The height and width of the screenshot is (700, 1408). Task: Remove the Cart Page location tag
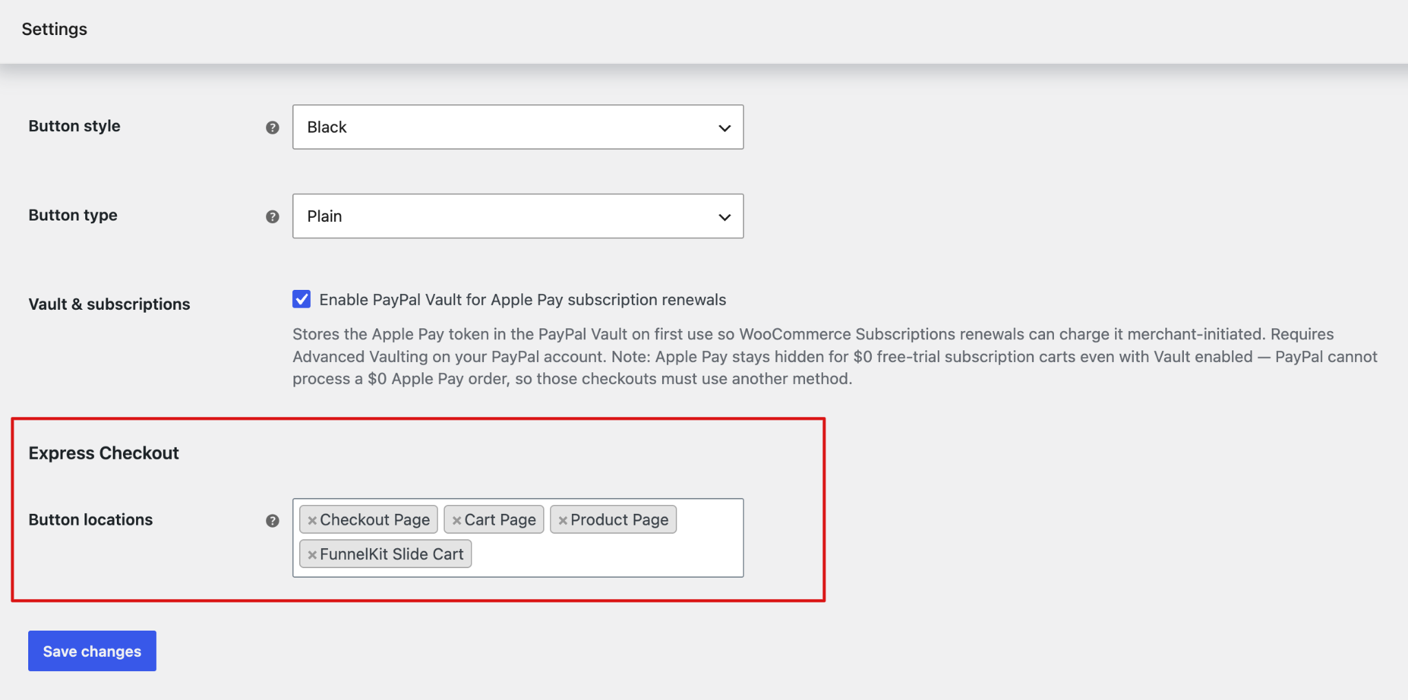point(456,521)
